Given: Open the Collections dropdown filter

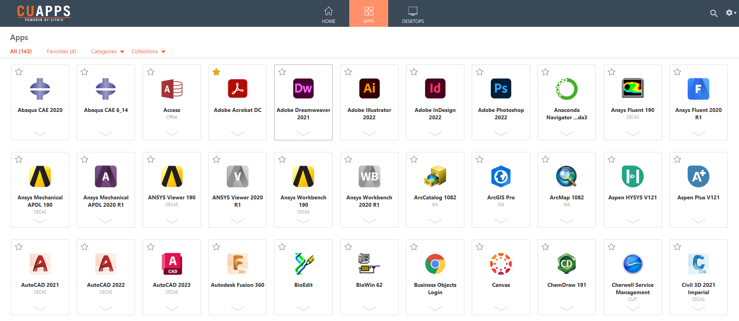Looking at the screenshot, I should (x=148, y=51).
